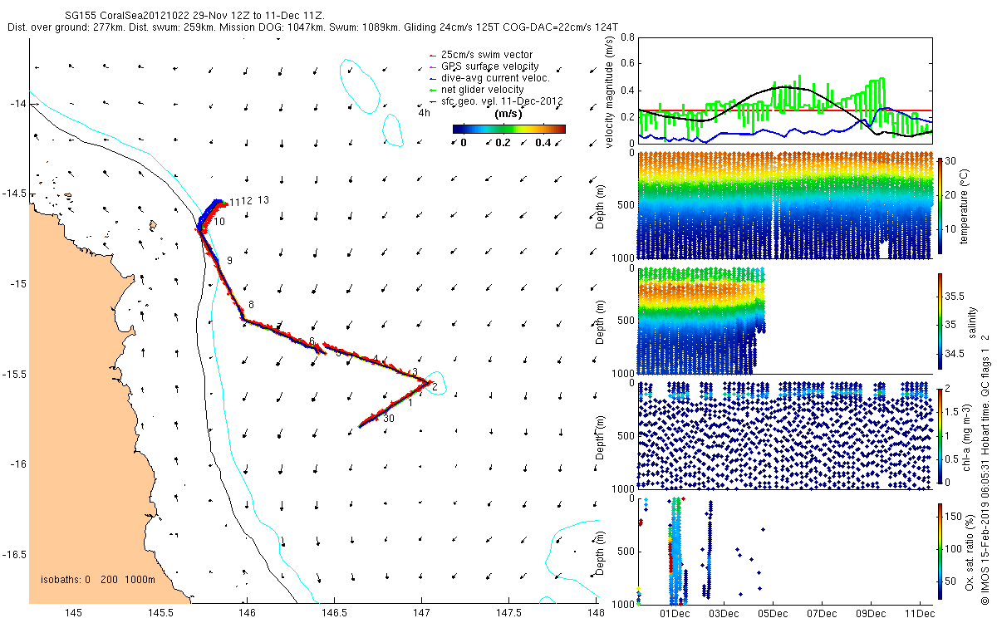Click track day marker 10 near the coast
This screenshot has width=997, height=623.
click(x=219, y=222)
